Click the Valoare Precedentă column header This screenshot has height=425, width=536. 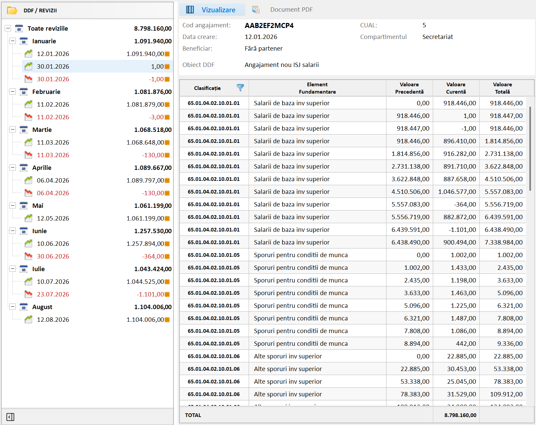tap(409, 88)
